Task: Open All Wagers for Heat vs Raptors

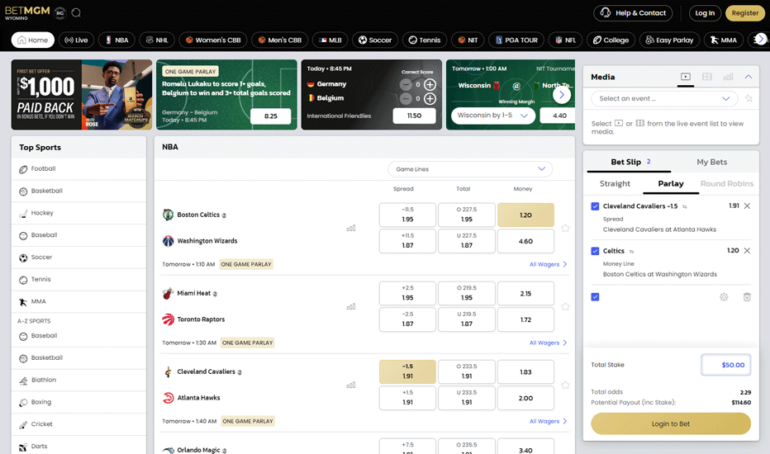Action: click(x=548, y=343)
